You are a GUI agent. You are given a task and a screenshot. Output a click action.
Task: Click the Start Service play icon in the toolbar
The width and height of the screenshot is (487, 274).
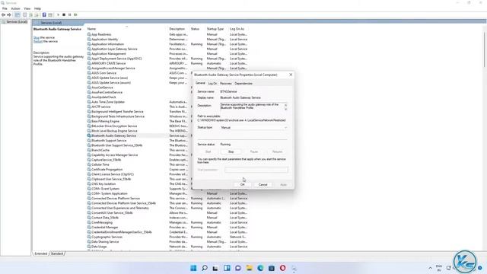(58, 15)
